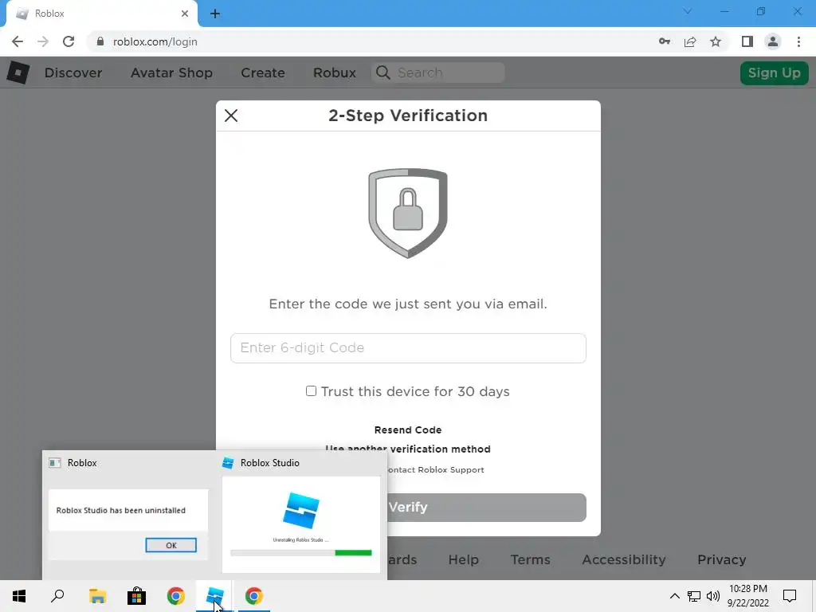
Task: Open the Privacy footer link
Action: click(x=722, y=559)
